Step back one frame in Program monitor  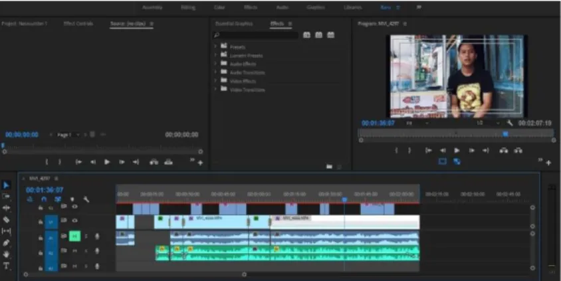pyautogui.click(x=443, y=151)
